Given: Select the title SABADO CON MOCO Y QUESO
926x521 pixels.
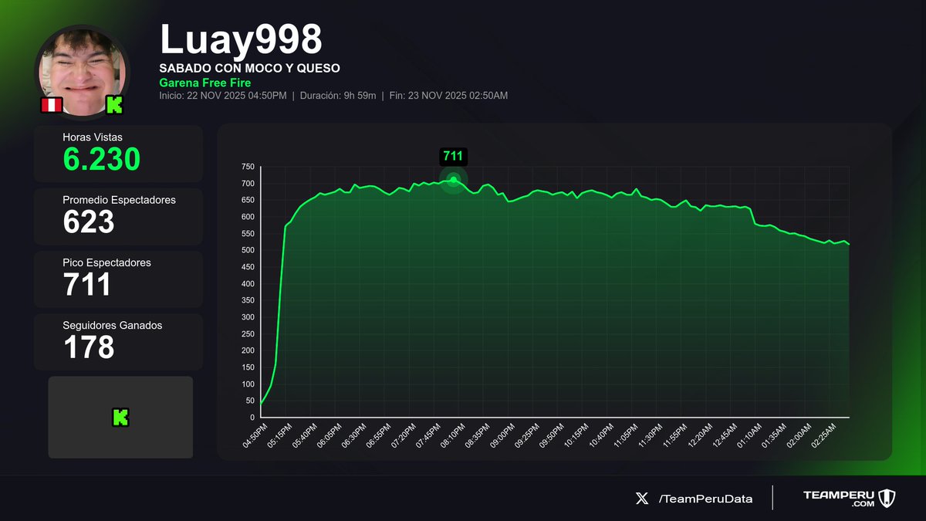Looking at the screenshot, I should point(249,68).
